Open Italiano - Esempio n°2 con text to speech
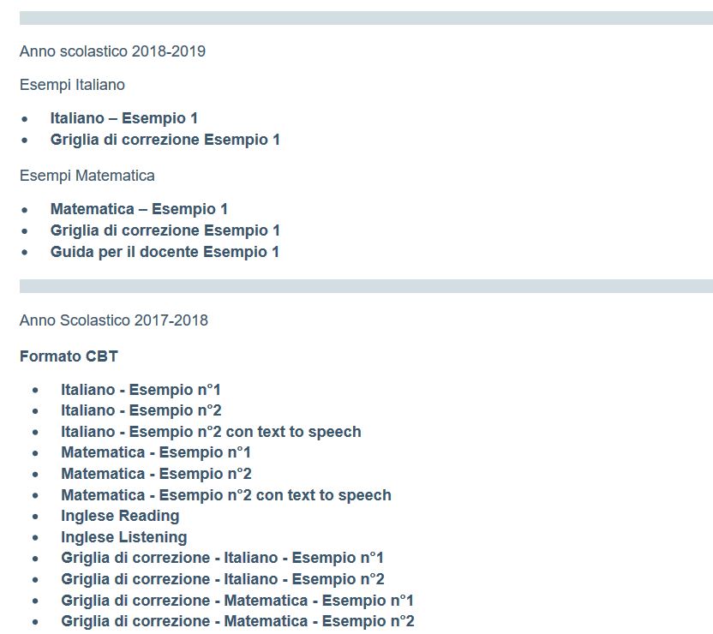 (211, 432)
